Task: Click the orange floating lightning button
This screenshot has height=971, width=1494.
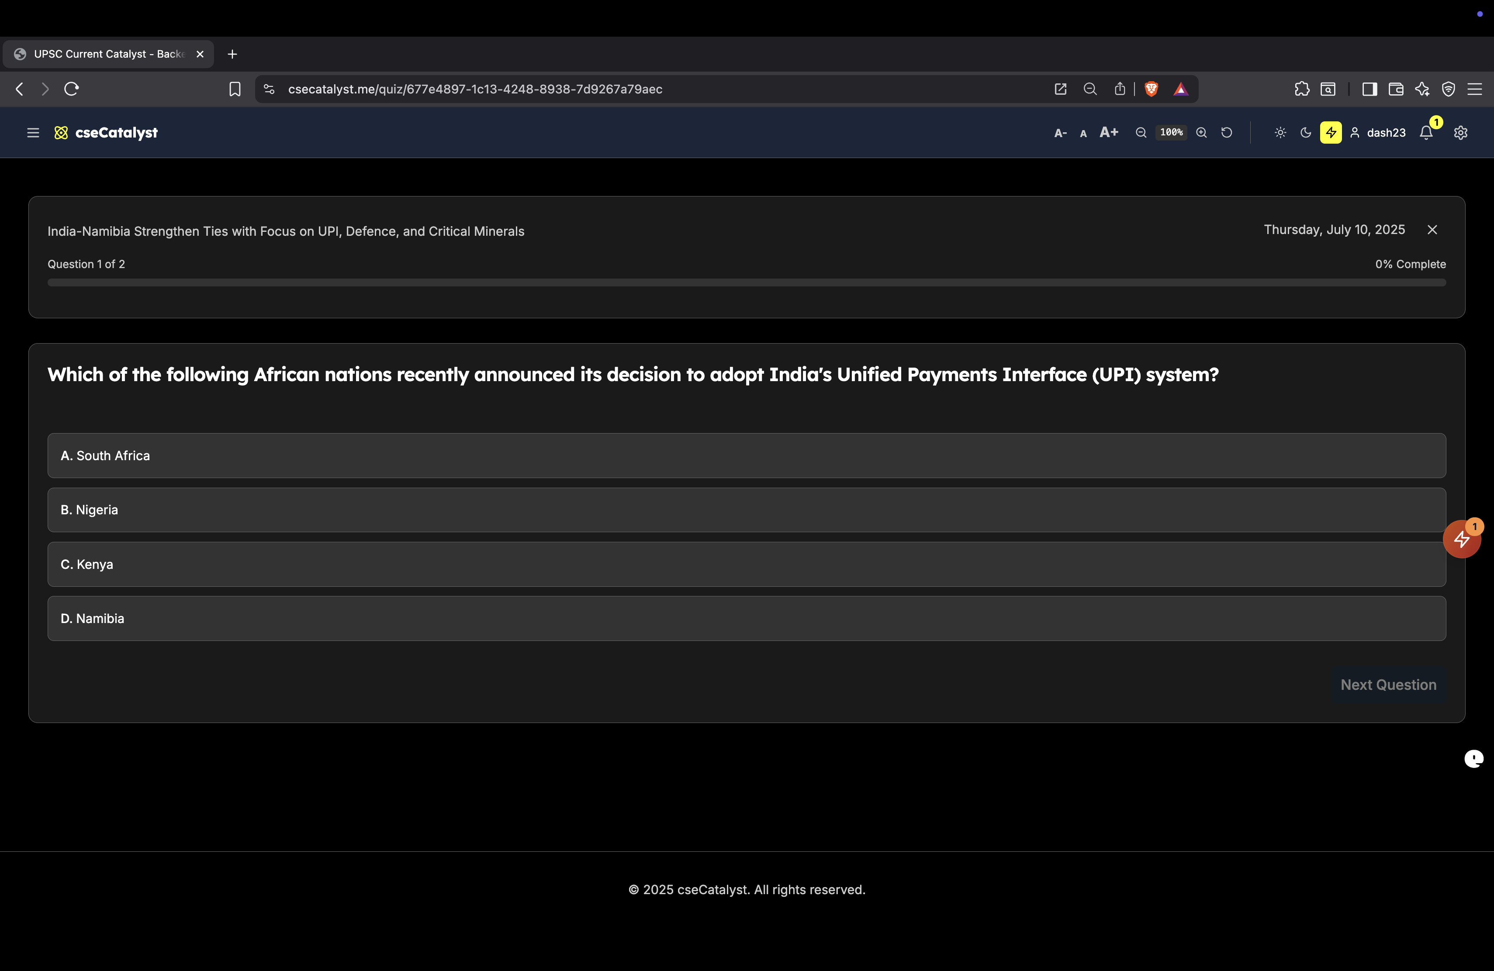Action: pos(1461,539)
